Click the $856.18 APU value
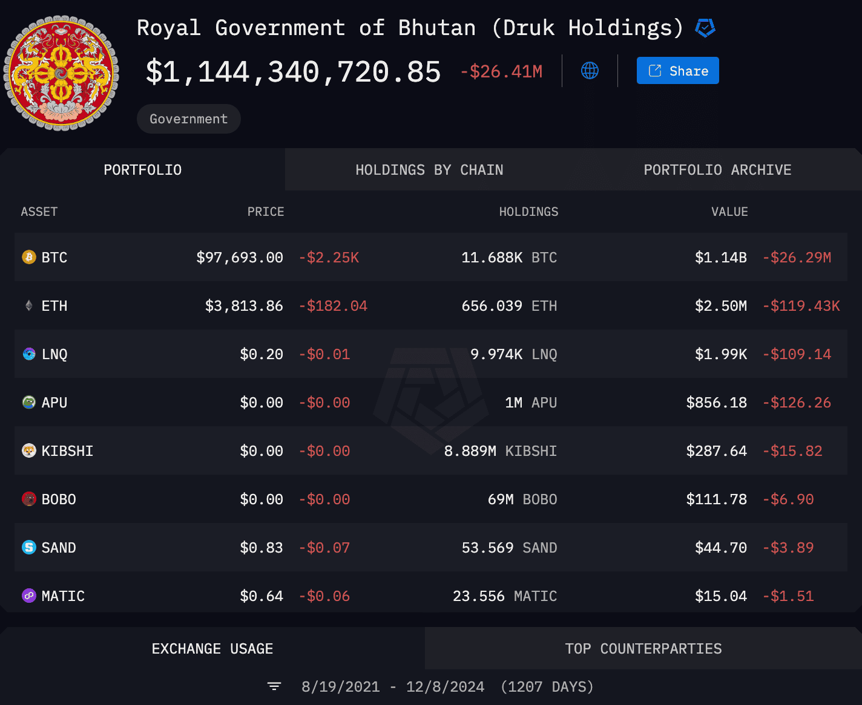Screen dimensions: 862x705 click(x=717, y=403)
